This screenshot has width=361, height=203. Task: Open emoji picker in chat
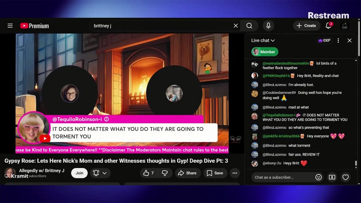(318, 177)
